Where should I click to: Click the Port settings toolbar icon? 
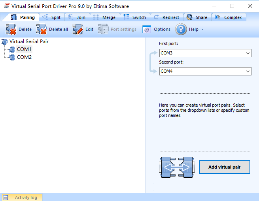click(x=103, y=29)
